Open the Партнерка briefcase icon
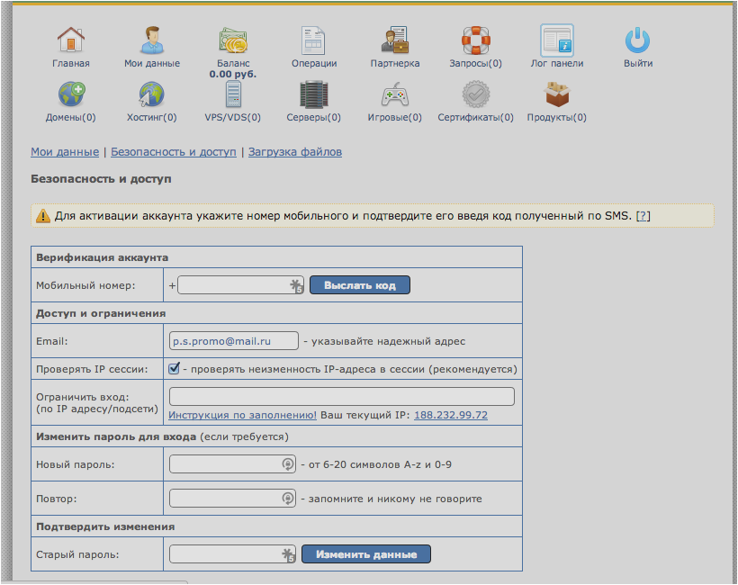The width and height of the screenshot is (738, 585). point(394,40)
